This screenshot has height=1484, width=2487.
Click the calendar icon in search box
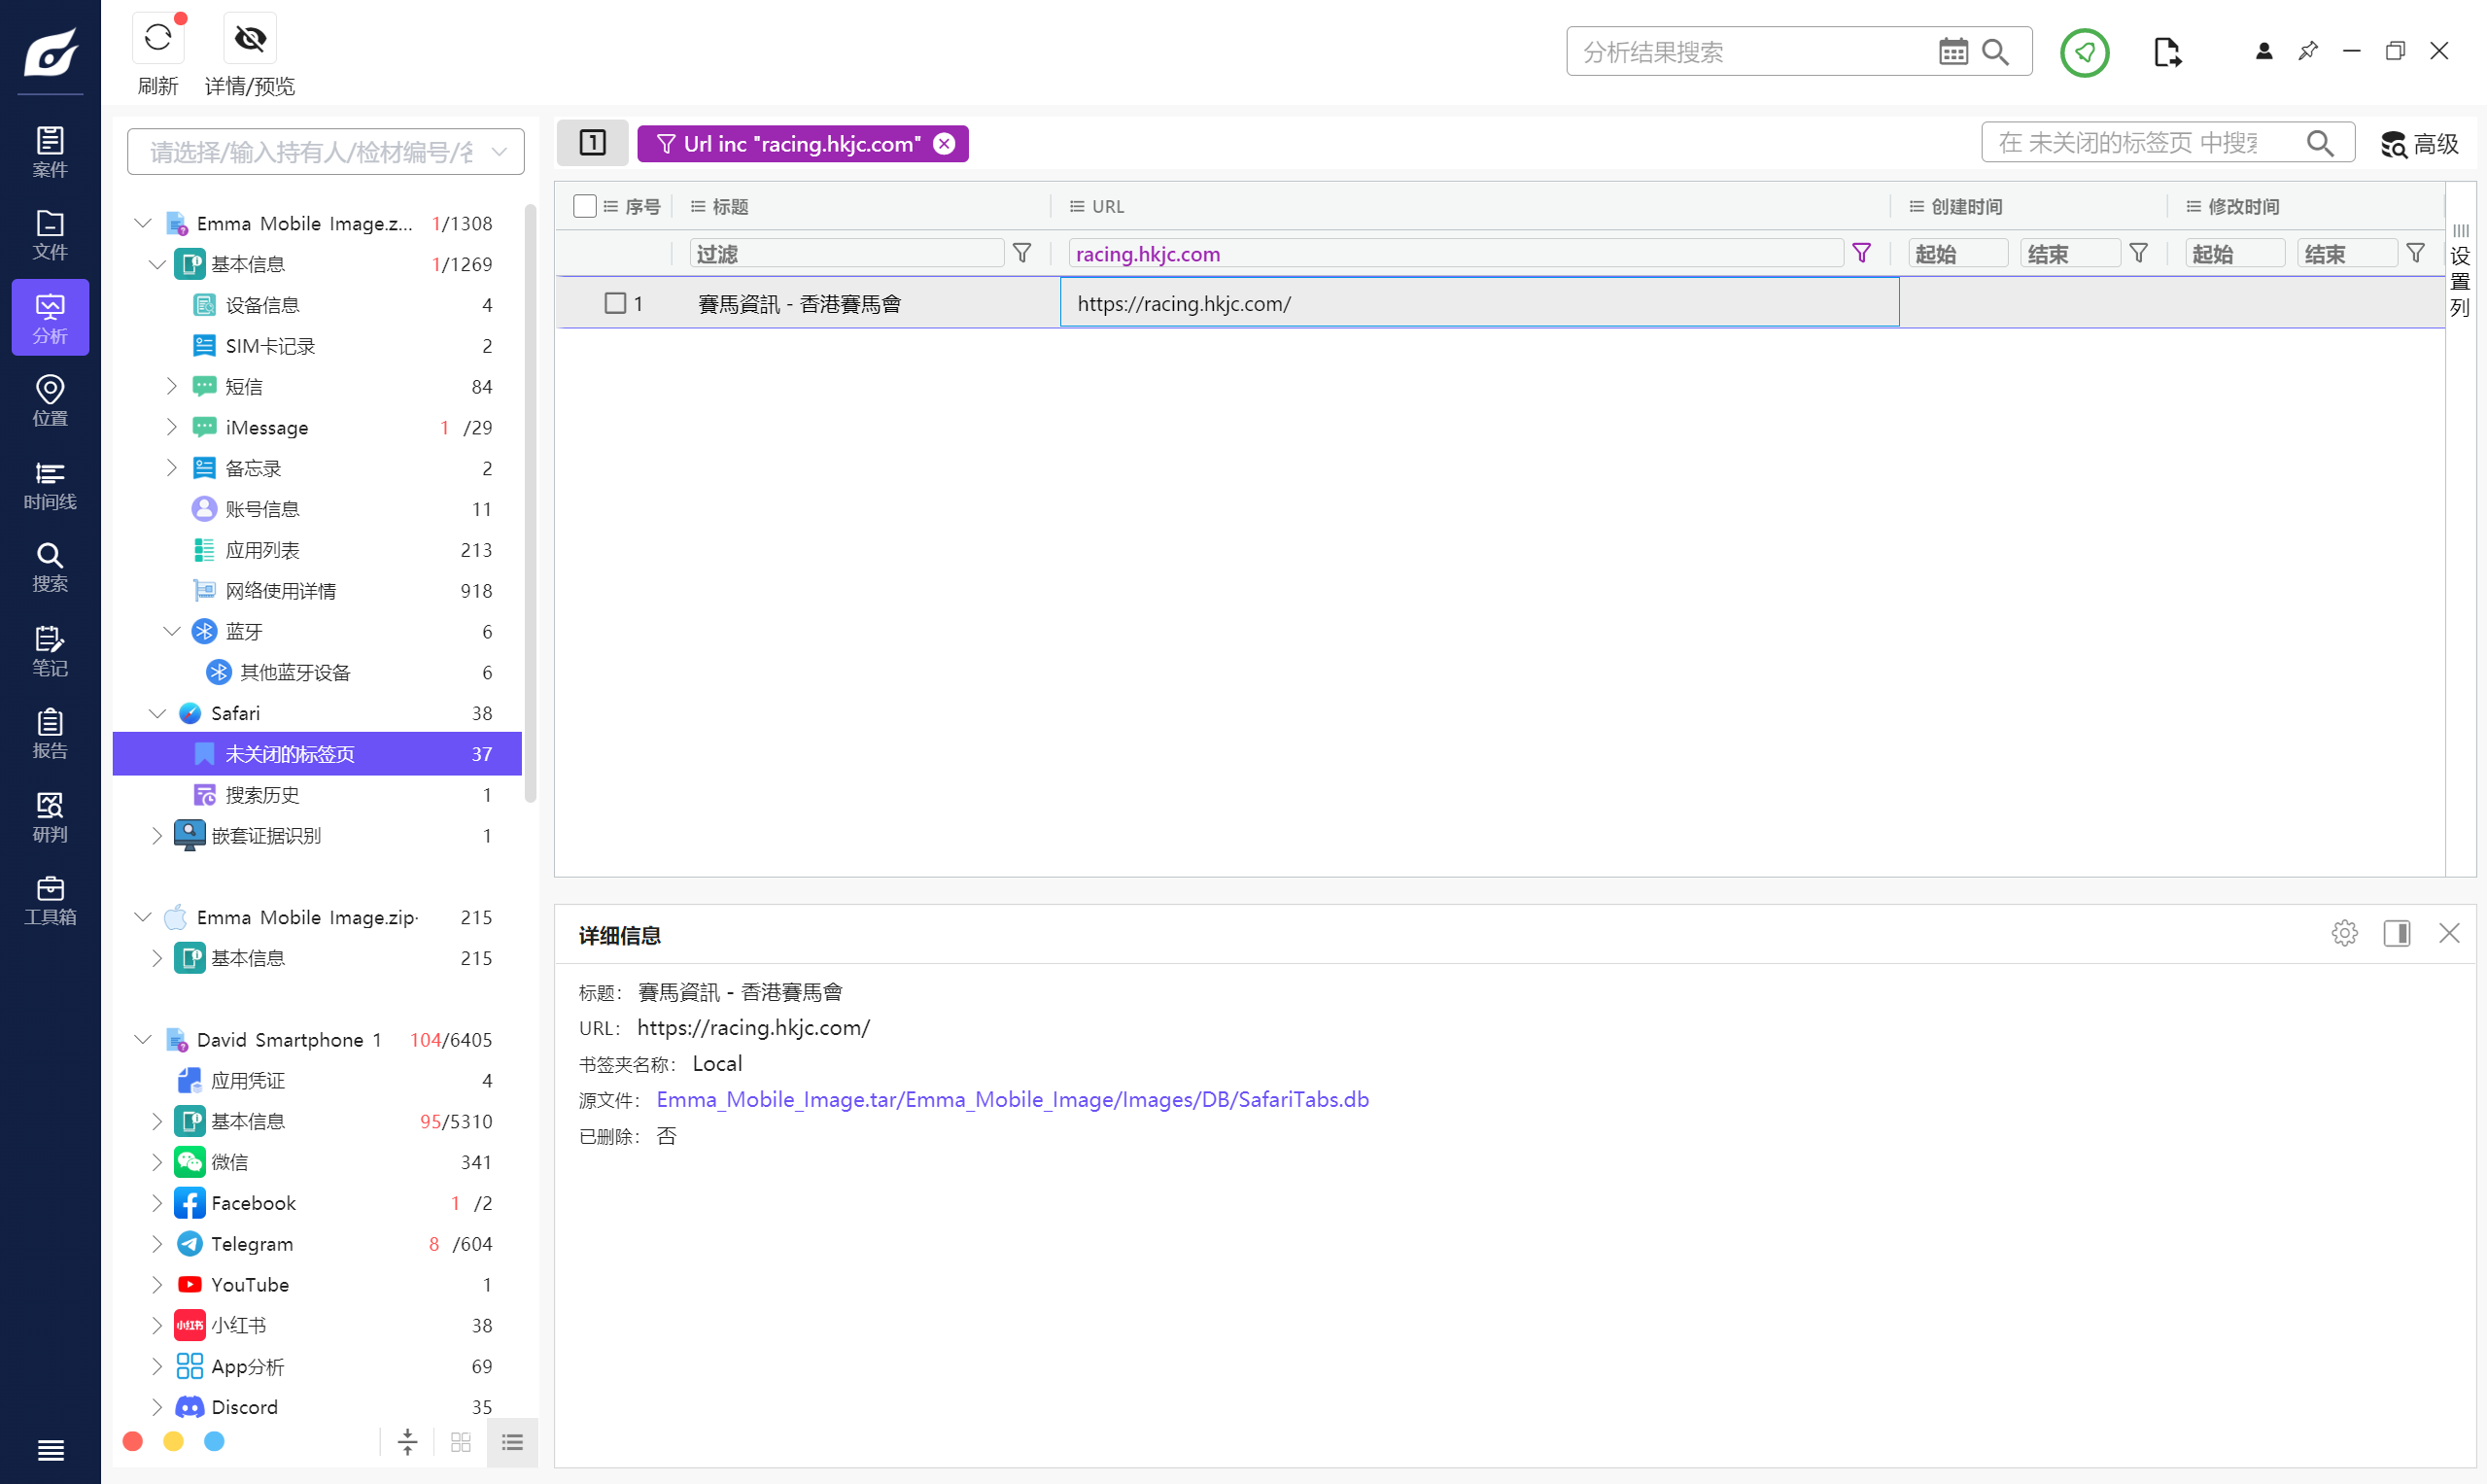pyautogui.click(x=1952, y=52)
